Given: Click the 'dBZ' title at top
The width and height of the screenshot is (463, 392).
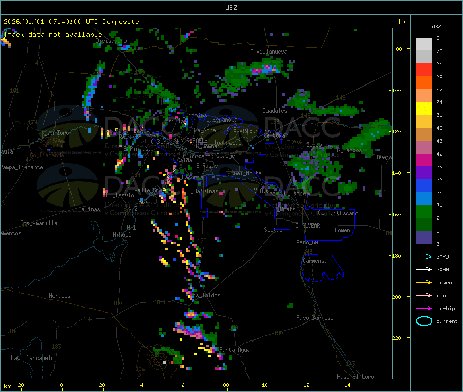Looking at the screenshot, I should 231,8.
